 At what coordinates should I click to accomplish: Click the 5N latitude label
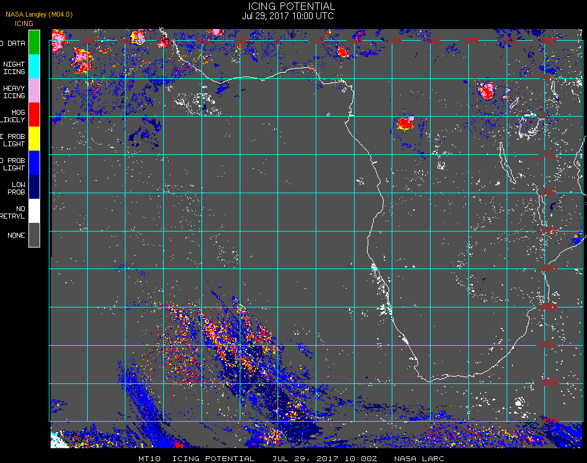[x=549, y=78]
